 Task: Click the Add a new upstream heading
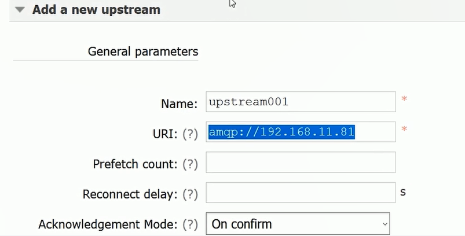click(x=96, y=9)
